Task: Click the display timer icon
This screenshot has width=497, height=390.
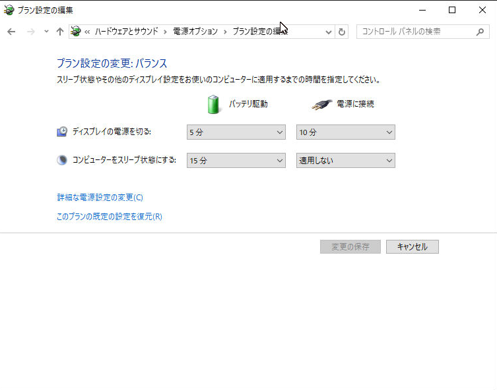Action: (62, 132)
